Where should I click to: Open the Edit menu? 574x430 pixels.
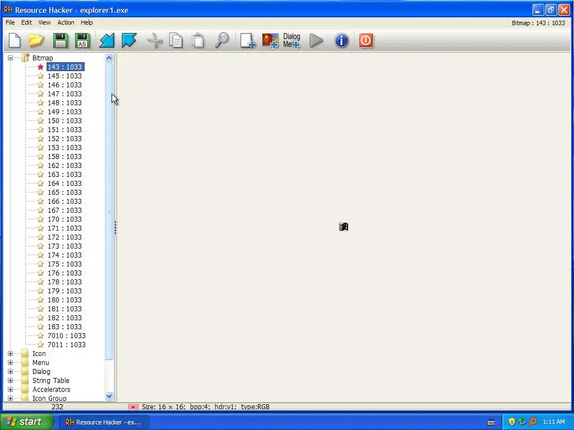point(26,22)
